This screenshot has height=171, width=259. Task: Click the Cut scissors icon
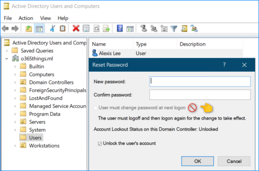tap(53, 29)
